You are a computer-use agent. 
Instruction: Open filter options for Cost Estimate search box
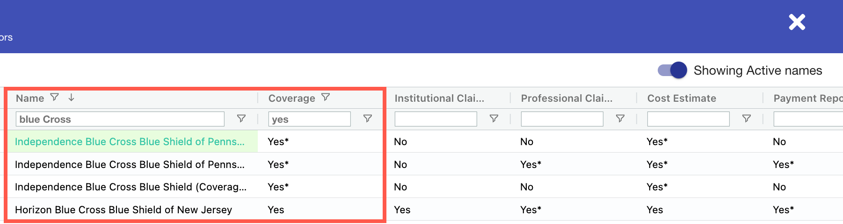click(x=746, y=119)
